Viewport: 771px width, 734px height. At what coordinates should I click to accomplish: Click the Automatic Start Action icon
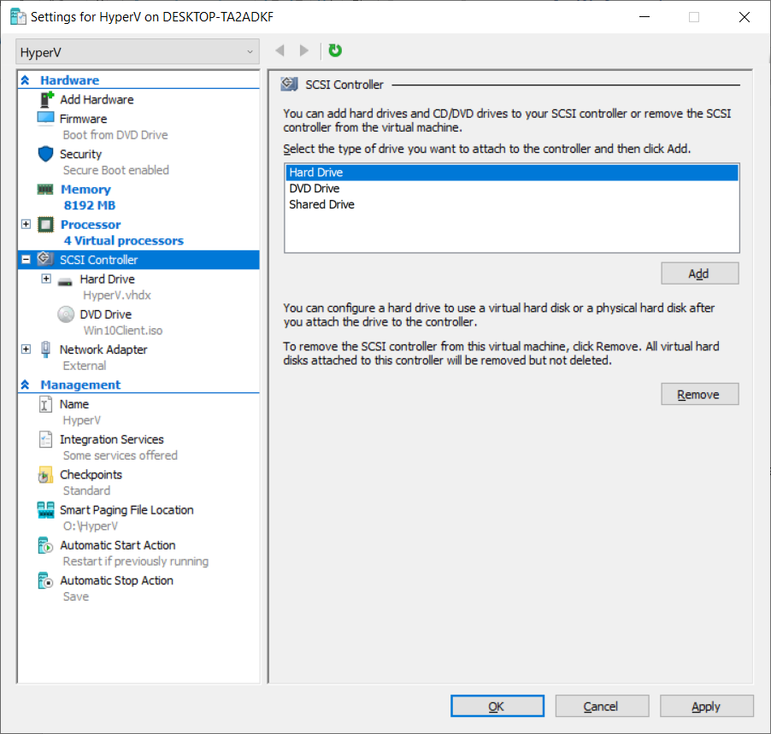tap(46, 545)
